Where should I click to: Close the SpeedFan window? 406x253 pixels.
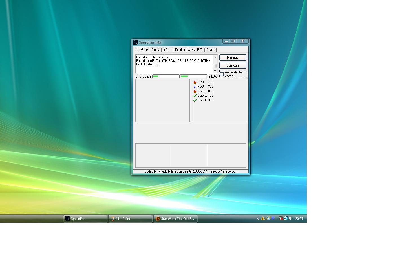[x=242, y=41]
